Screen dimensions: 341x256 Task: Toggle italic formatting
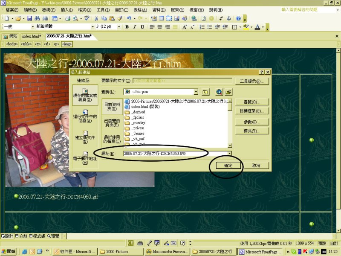pos(134,27)
